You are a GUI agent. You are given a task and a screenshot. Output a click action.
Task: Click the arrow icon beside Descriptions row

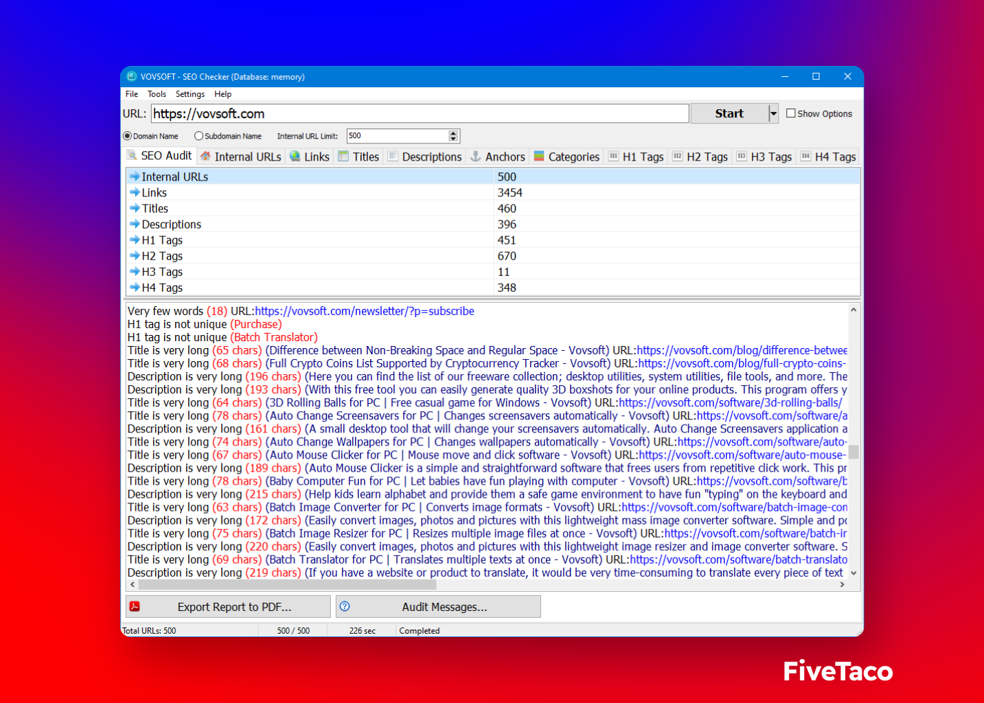pos(135,224)
